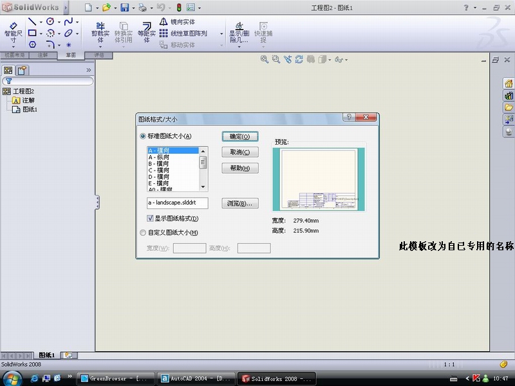Select the Ellipse sketch tool

coord(68,33)
